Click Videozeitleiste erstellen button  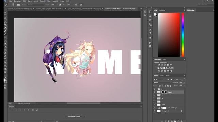pos(74,117)
